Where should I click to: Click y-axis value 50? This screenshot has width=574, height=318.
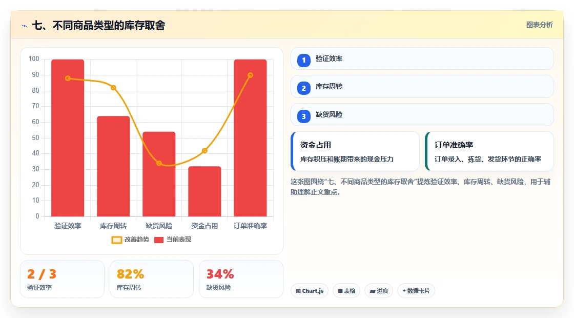(x=35, y=138)
